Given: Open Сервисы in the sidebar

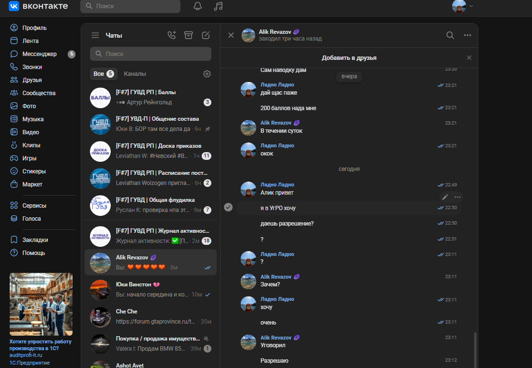Looking at the screenshot, I should [28, 205].
